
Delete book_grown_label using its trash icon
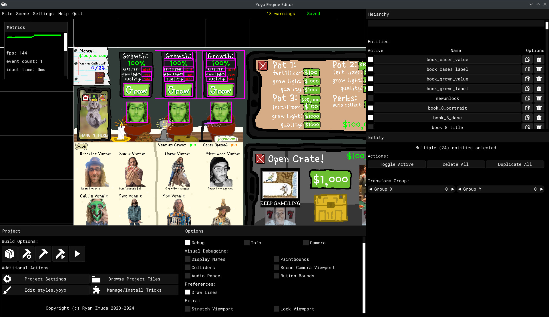pyautogui.click(x=539, y=89)
